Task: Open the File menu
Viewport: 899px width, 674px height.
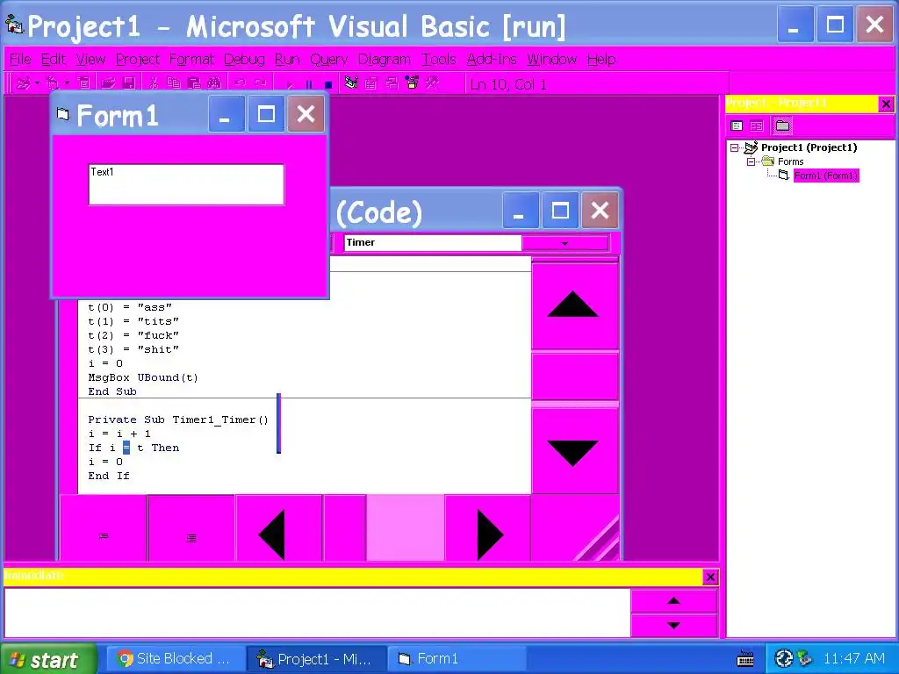Action: (x=21, y=60)
